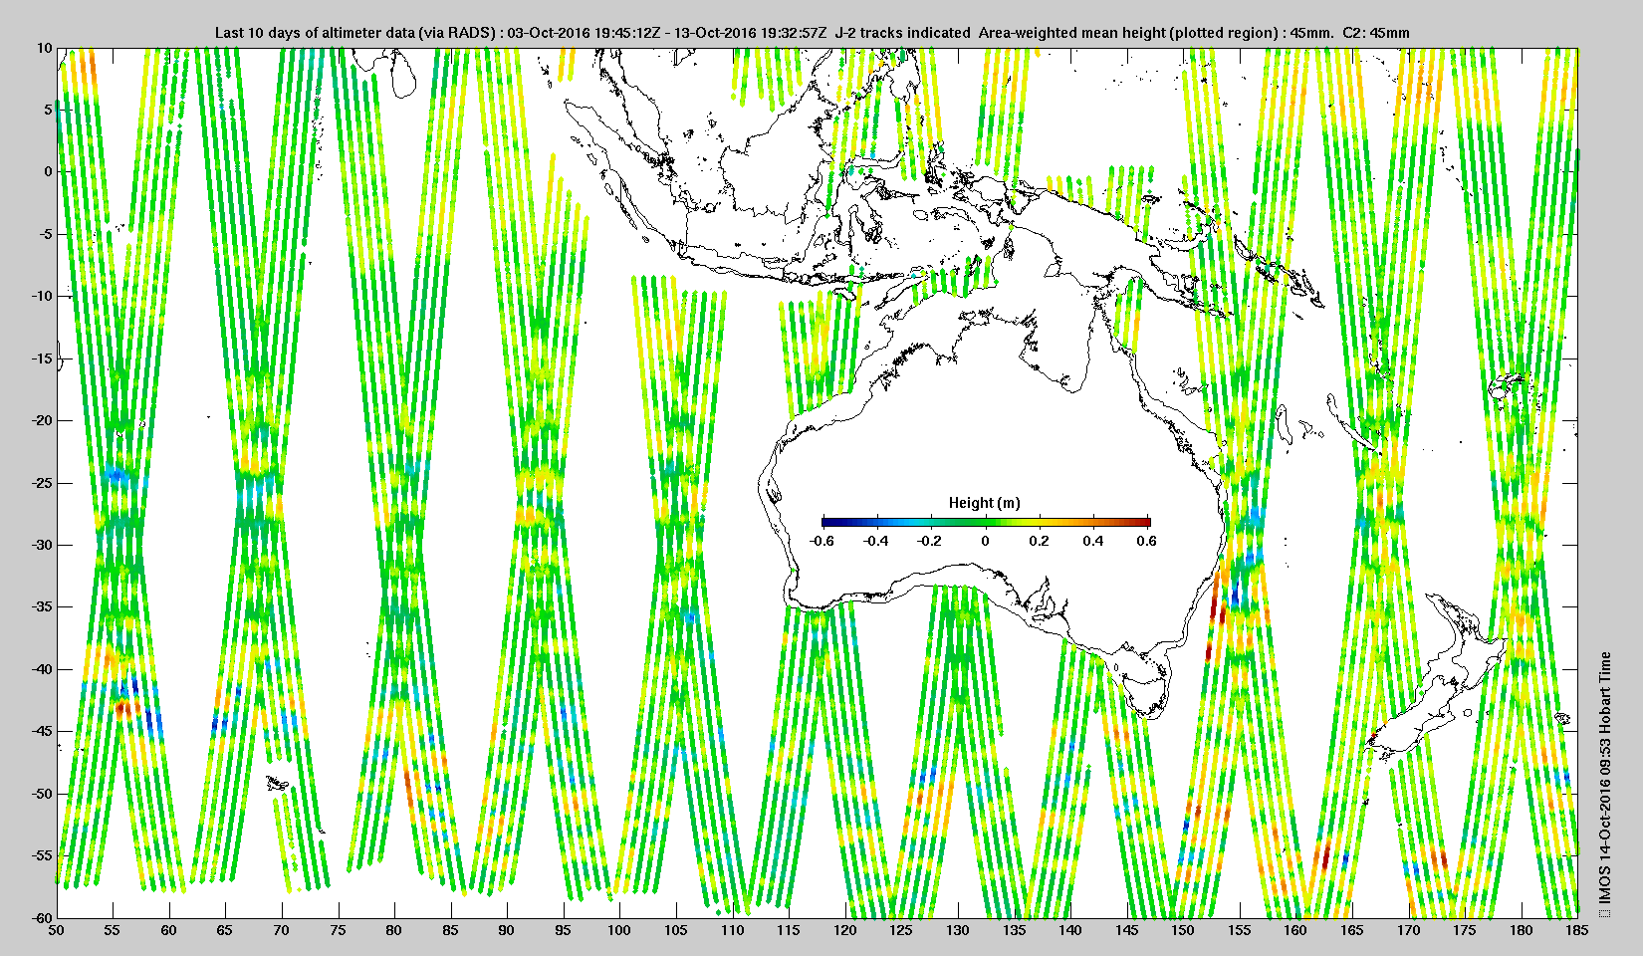Click longitude axis label "155"
1643x956 pixels.
pyautogui.click(x=1240, y=930)
